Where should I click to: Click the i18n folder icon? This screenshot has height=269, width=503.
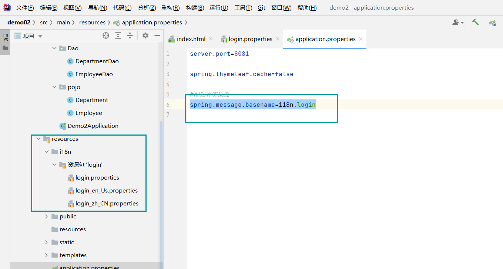[54, 152]
